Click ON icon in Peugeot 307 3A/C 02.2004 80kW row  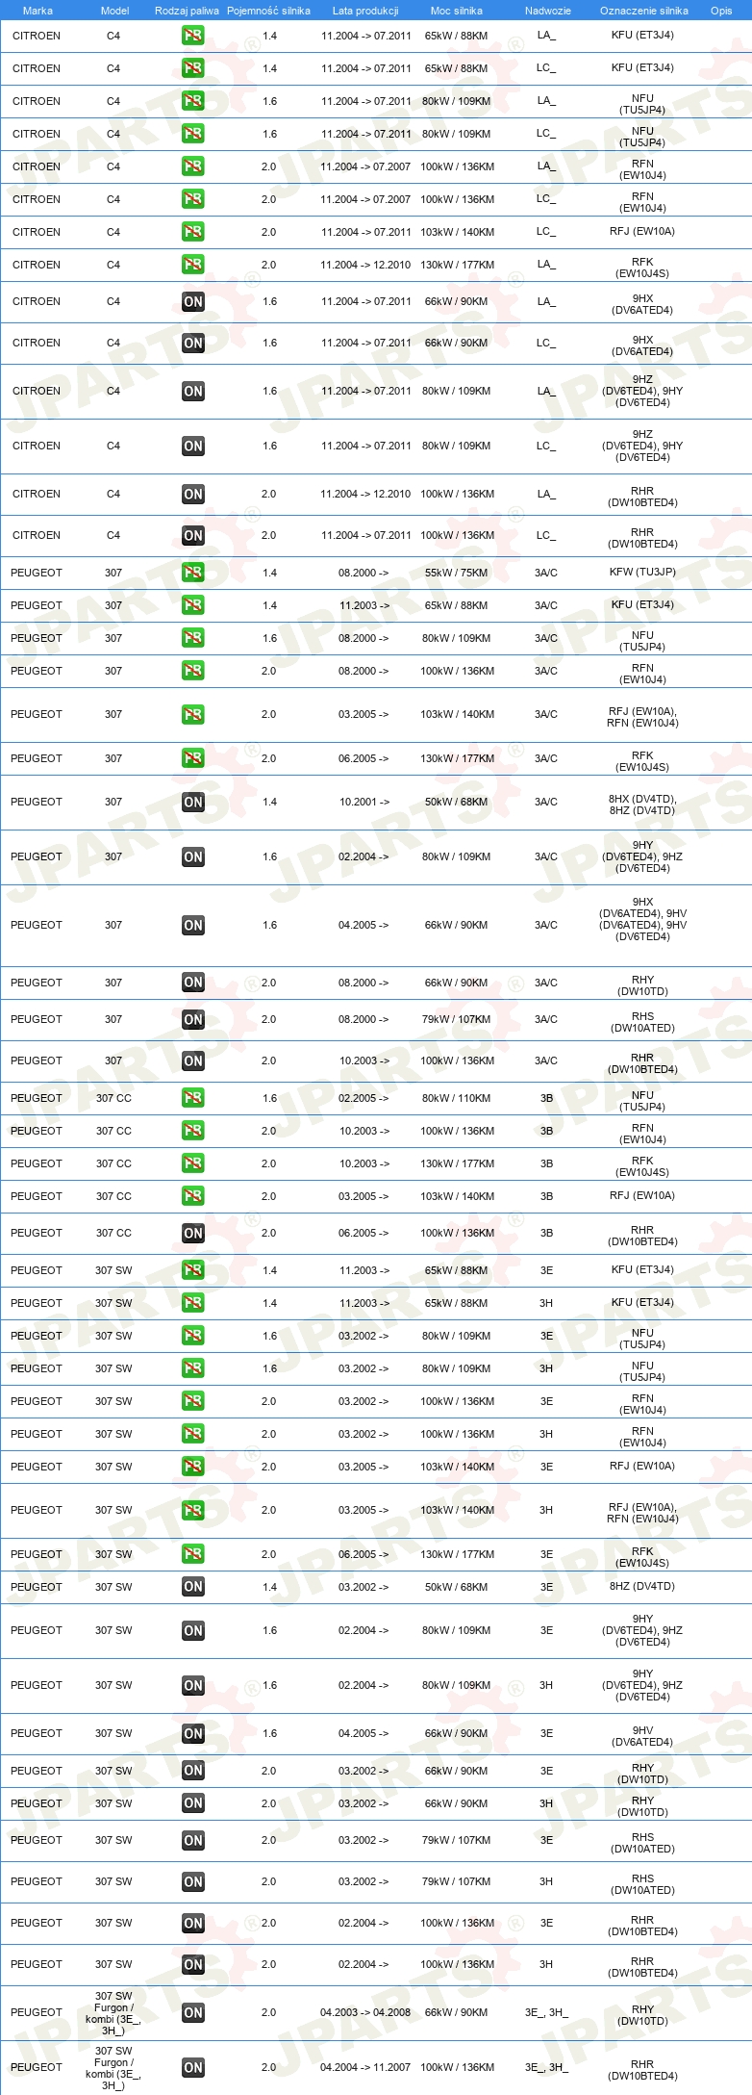click(x=192, y=856)
